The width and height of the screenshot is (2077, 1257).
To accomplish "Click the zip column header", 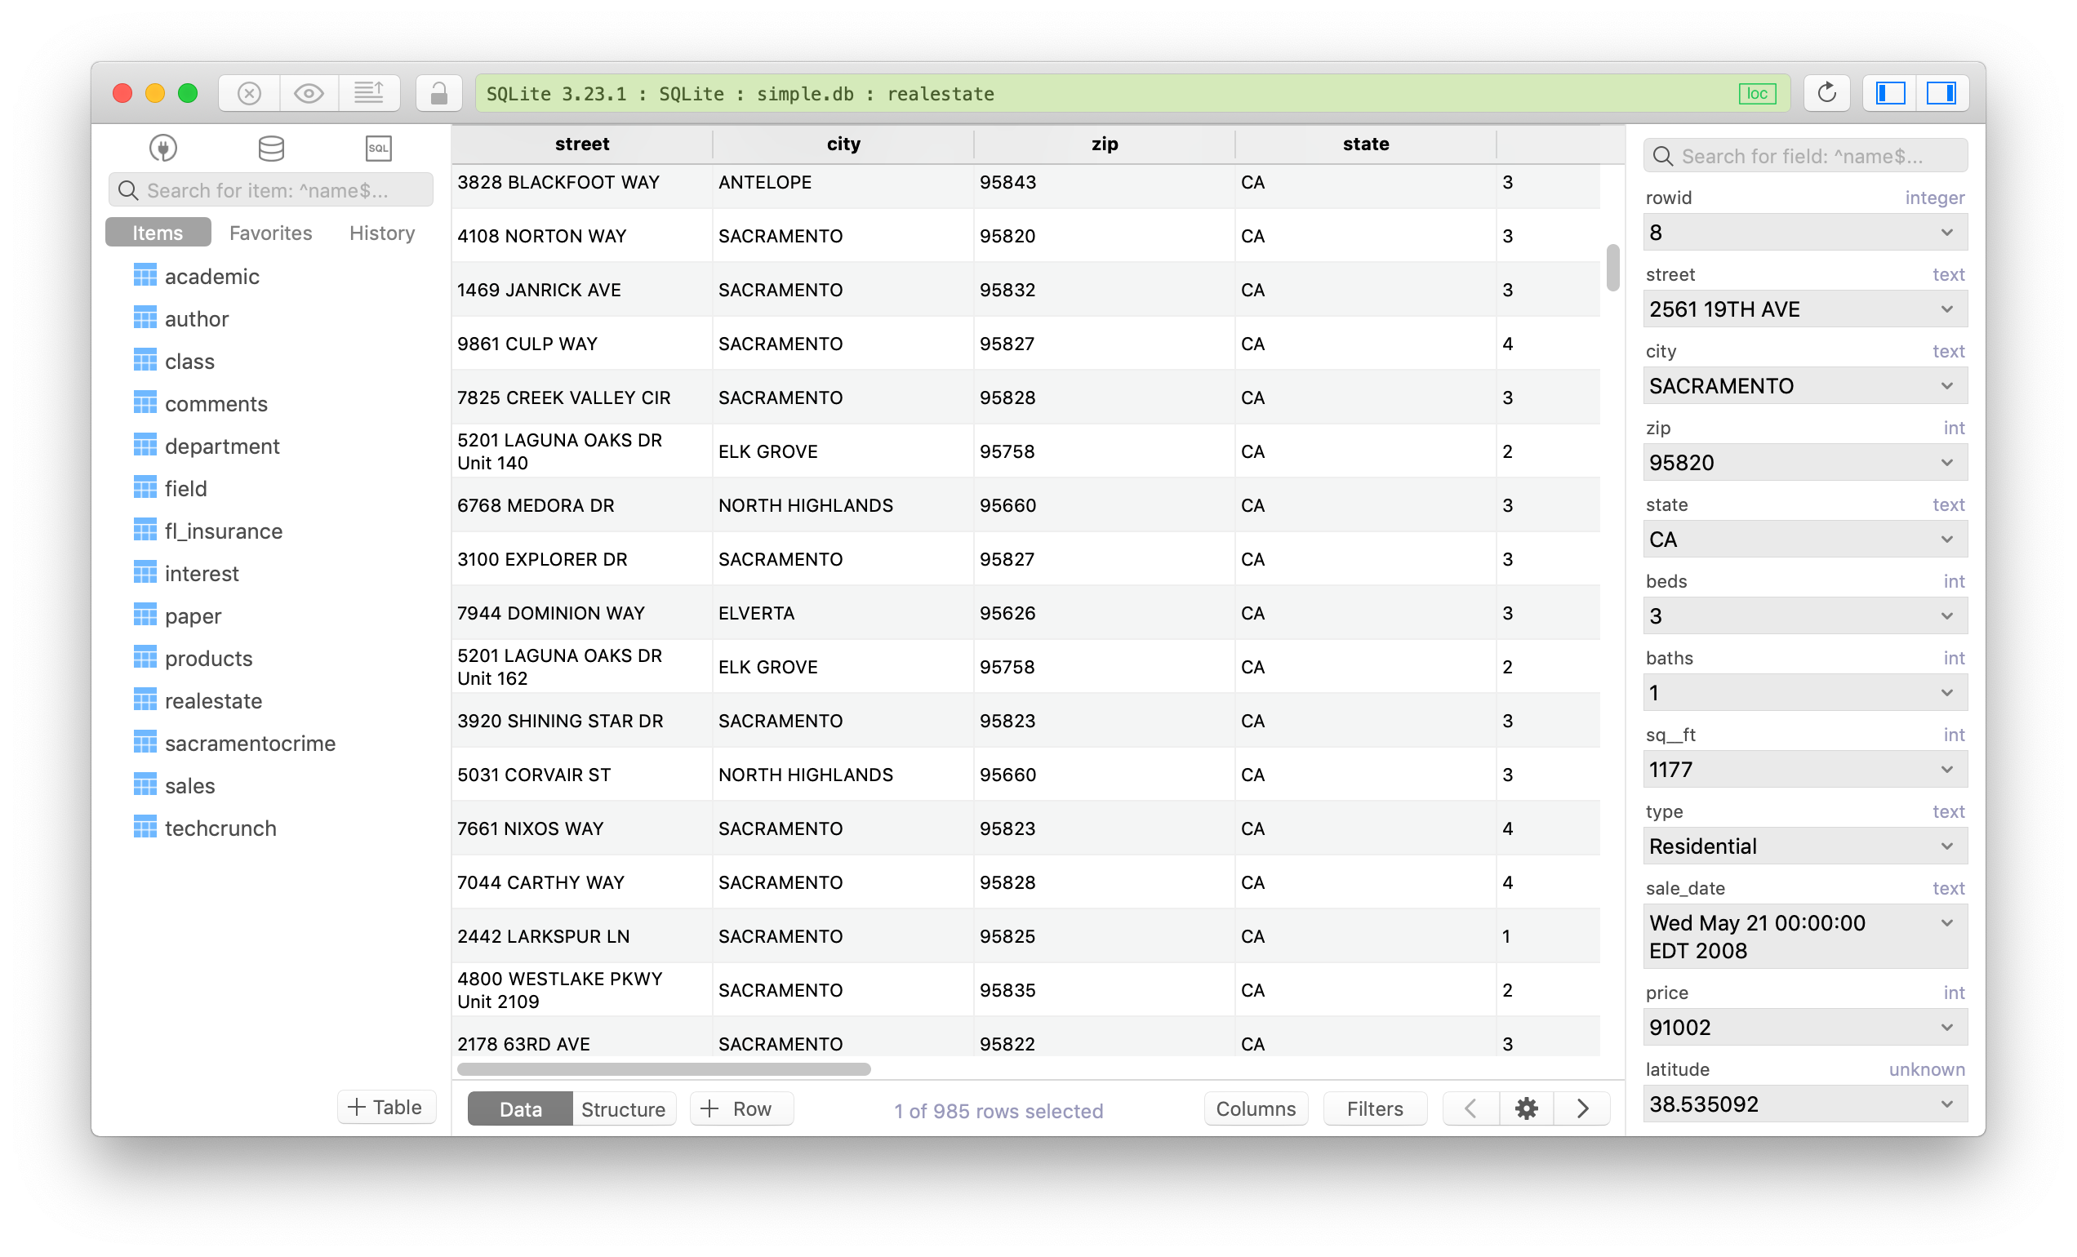I will [x=1105, y=144].
